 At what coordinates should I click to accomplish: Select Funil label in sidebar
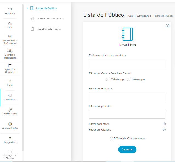pos(10,85)
